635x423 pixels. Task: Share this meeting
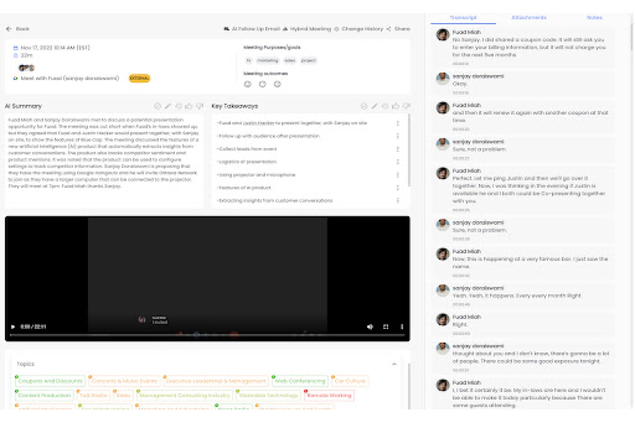pos(398,29)
